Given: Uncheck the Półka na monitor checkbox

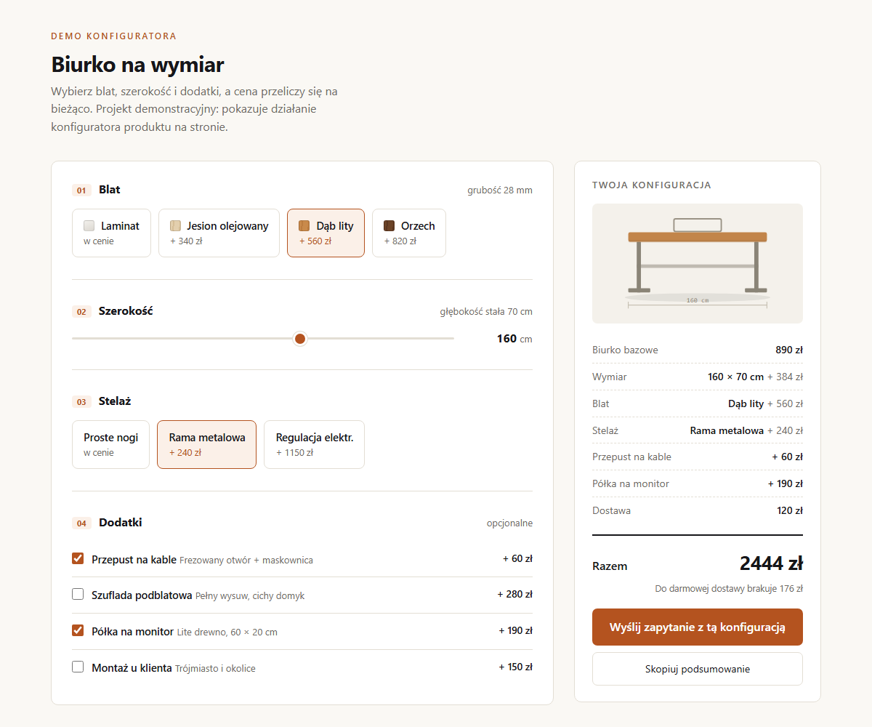Looking at the screenshot, I should (78, 630).
